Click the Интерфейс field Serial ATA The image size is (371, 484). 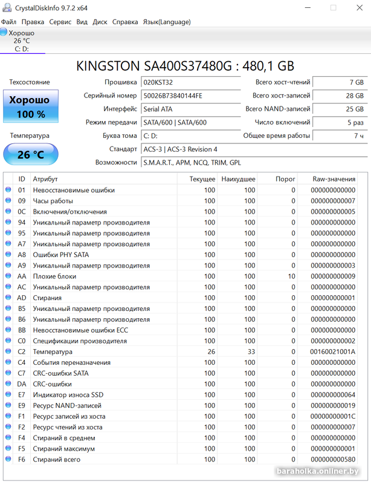pos(190,109)
